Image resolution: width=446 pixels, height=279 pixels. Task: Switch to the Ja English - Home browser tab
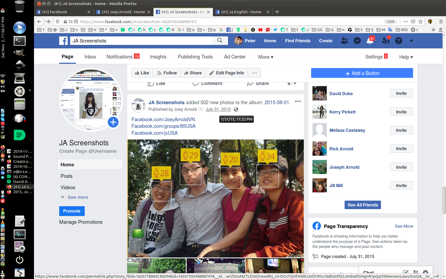(x=241, y=12)
